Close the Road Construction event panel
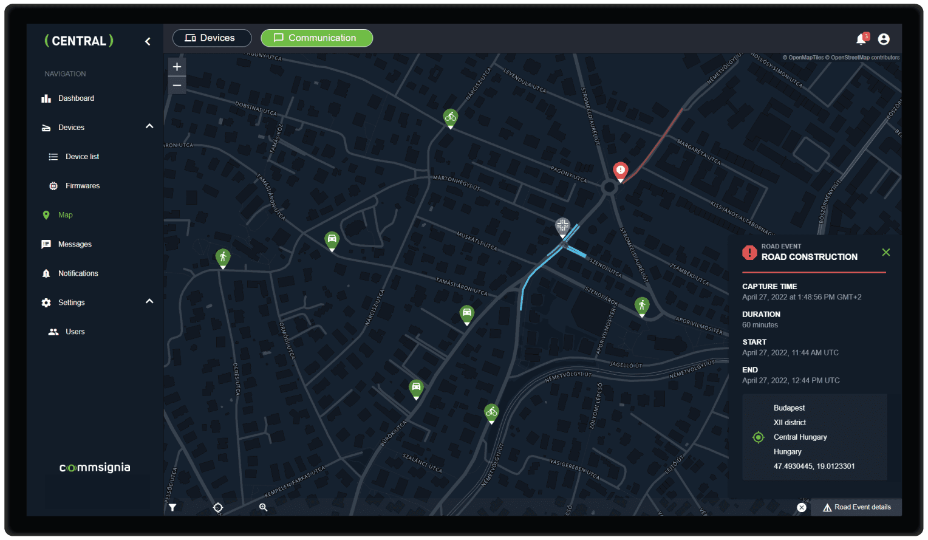 pos(886,252)
